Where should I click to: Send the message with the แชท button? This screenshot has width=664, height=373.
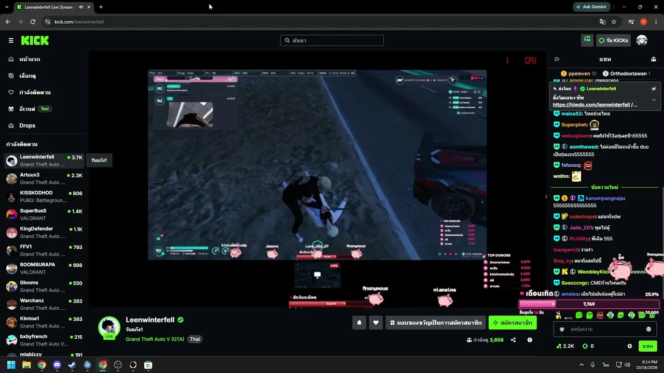(x=647, y=346)
